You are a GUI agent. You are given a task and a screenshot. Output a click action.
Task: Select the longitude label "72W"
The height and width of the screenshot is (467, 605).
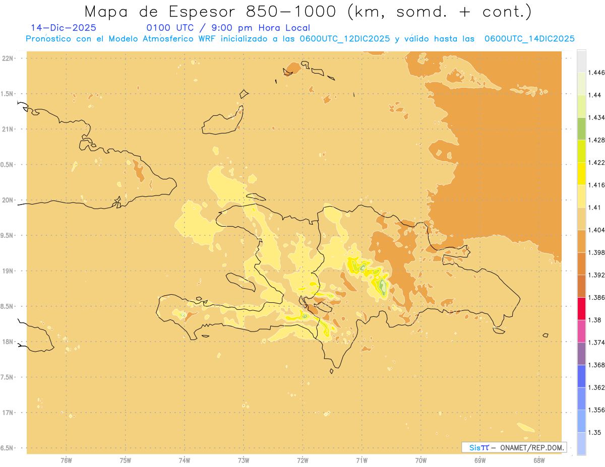pyautogui.click(x=302, y=460)
